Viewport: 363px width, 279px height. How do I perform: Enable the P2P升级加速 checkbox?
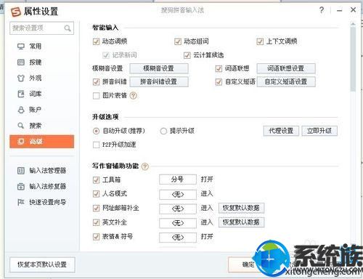(x=96, y=145)
